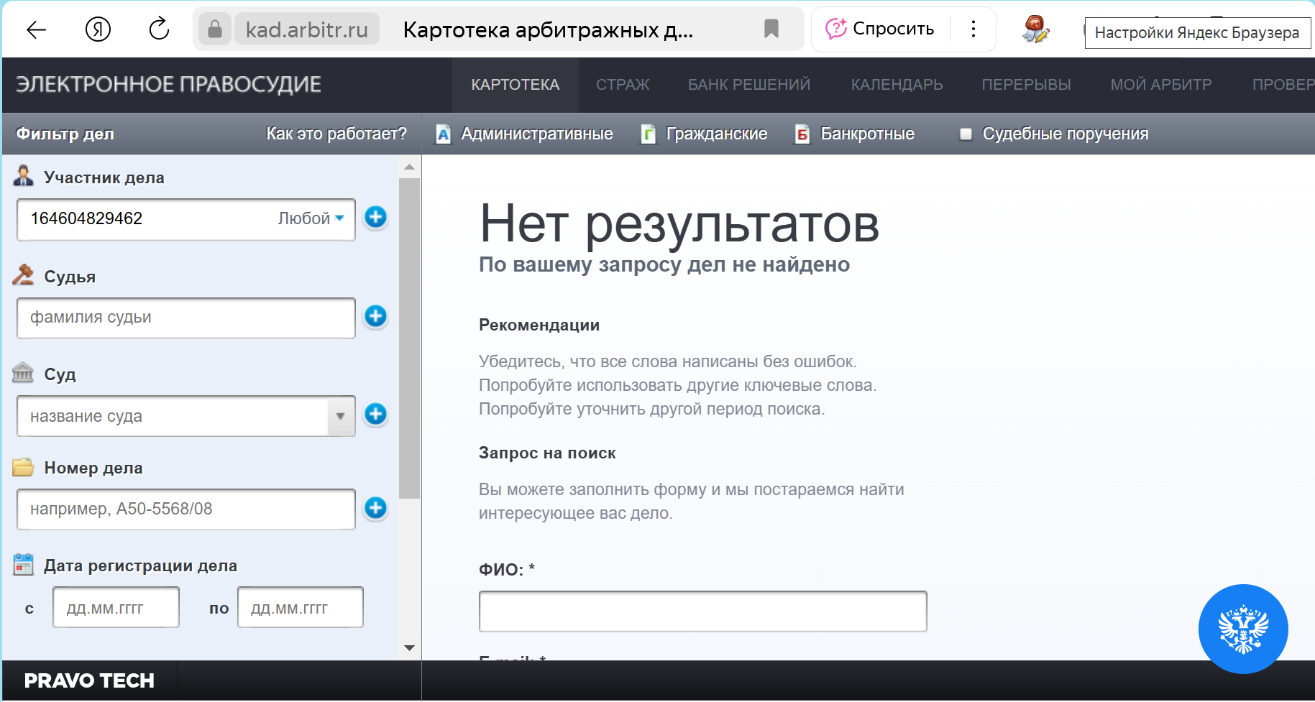
Task: Add another participant with the plus icon
Action: 375,217
